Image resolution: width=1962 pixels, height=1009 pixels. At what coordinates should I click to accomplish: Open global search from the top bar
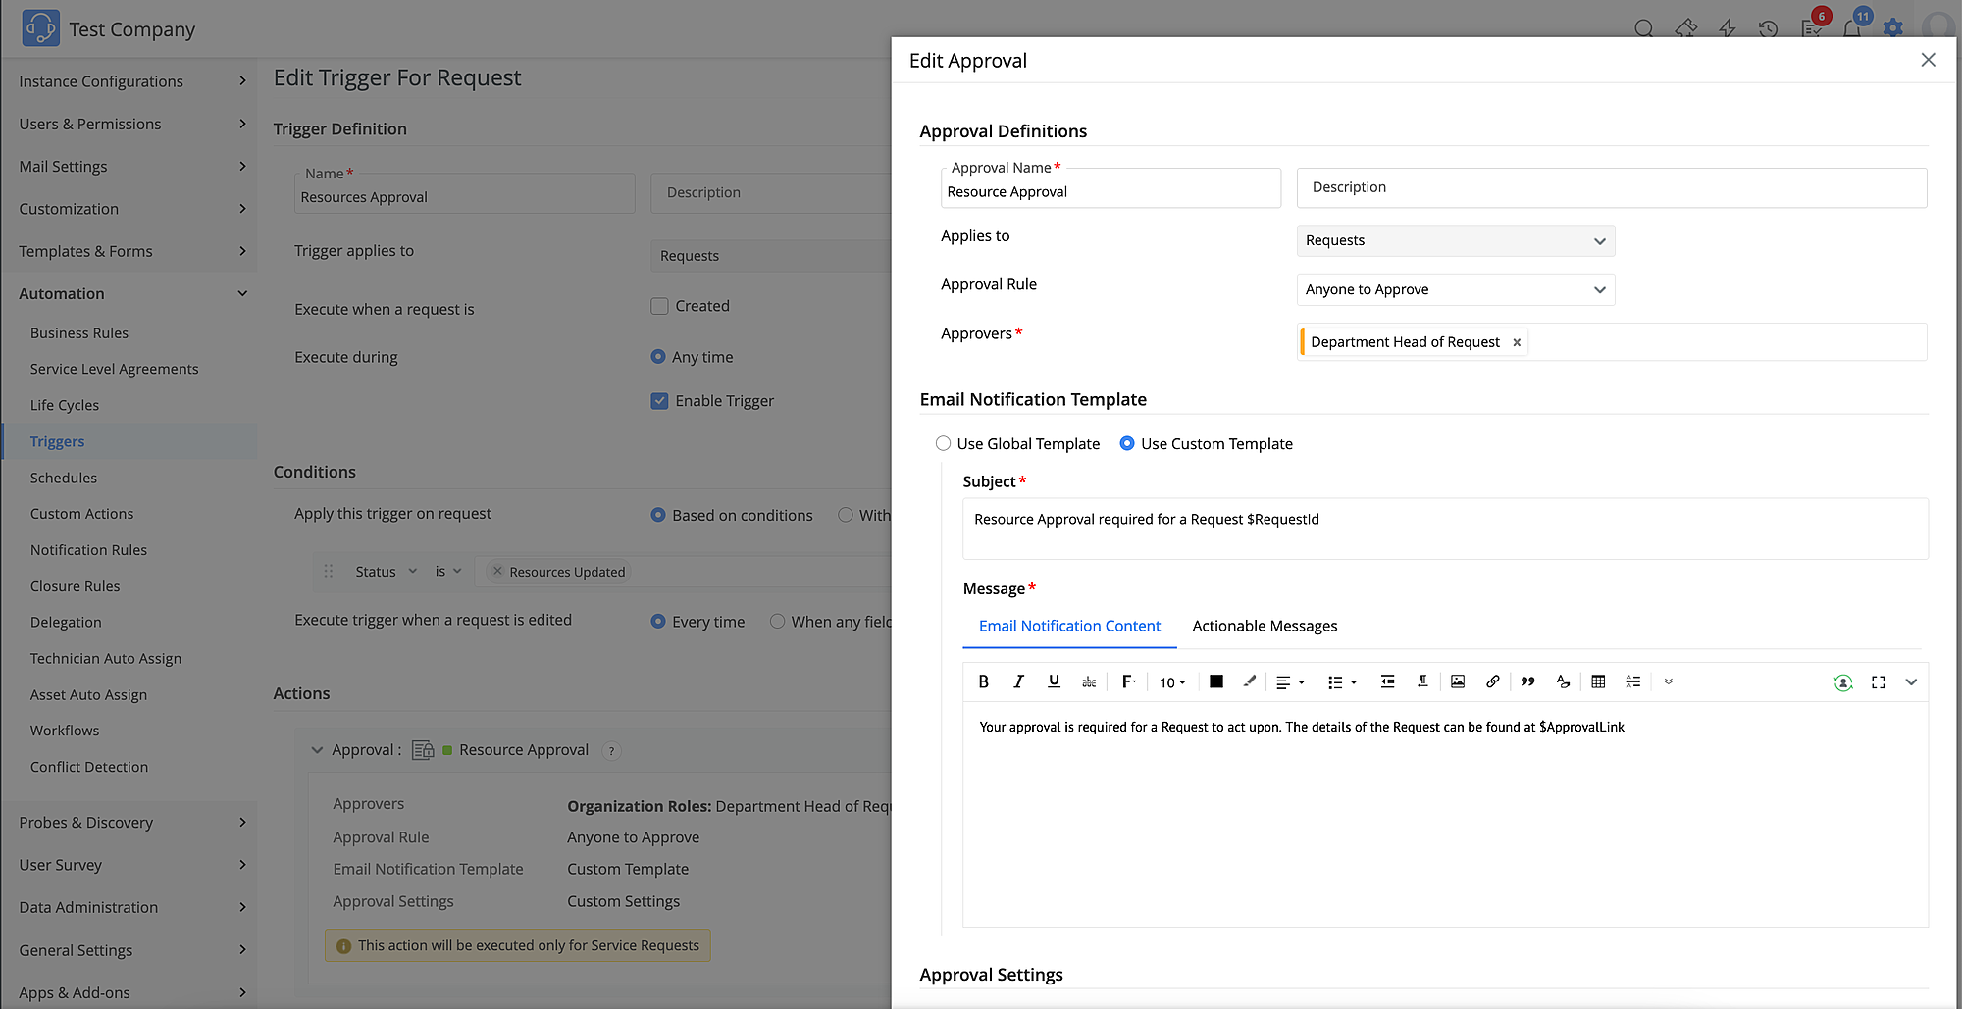coord(1644,28)
